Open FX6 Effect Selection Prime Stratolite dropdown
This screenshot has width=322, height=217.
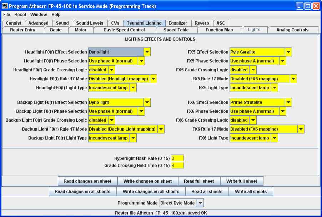(261, 102)
